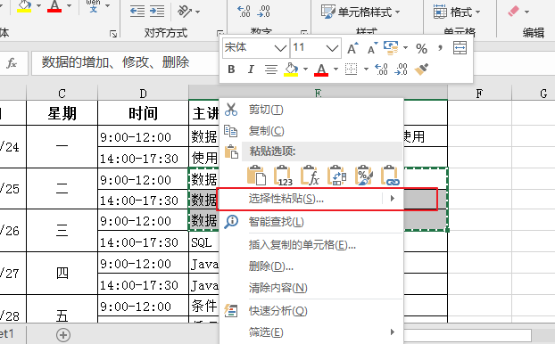Choose Paste Values (123) option
The height and width of the screenshot is (344, 555).
(x=283, y=176)
